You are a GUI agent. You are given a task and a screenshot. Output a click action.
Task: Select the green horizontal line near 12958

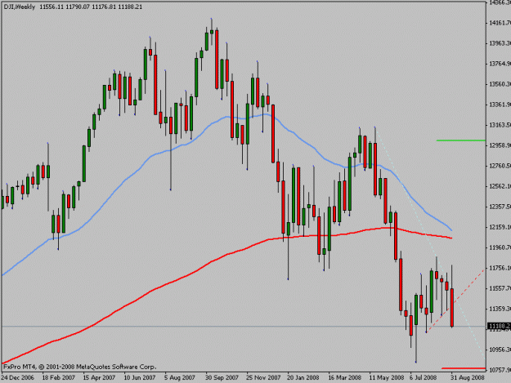coord(461,140)
